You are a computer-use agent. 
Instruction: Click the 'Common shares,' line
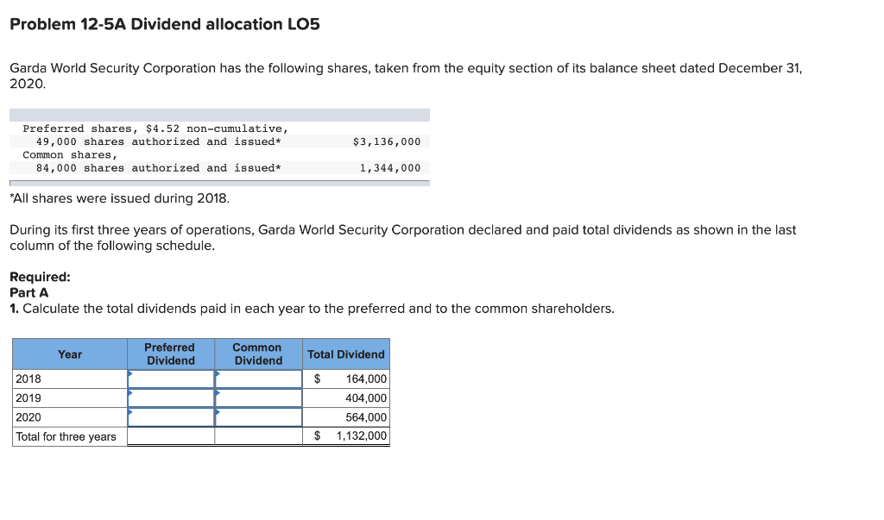[x=70, y=155]
